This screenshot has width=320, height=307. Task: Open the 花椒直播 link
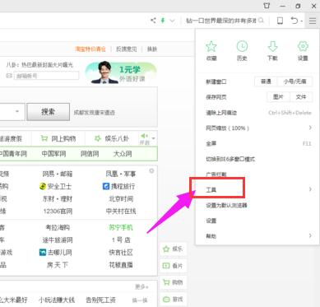121,265
